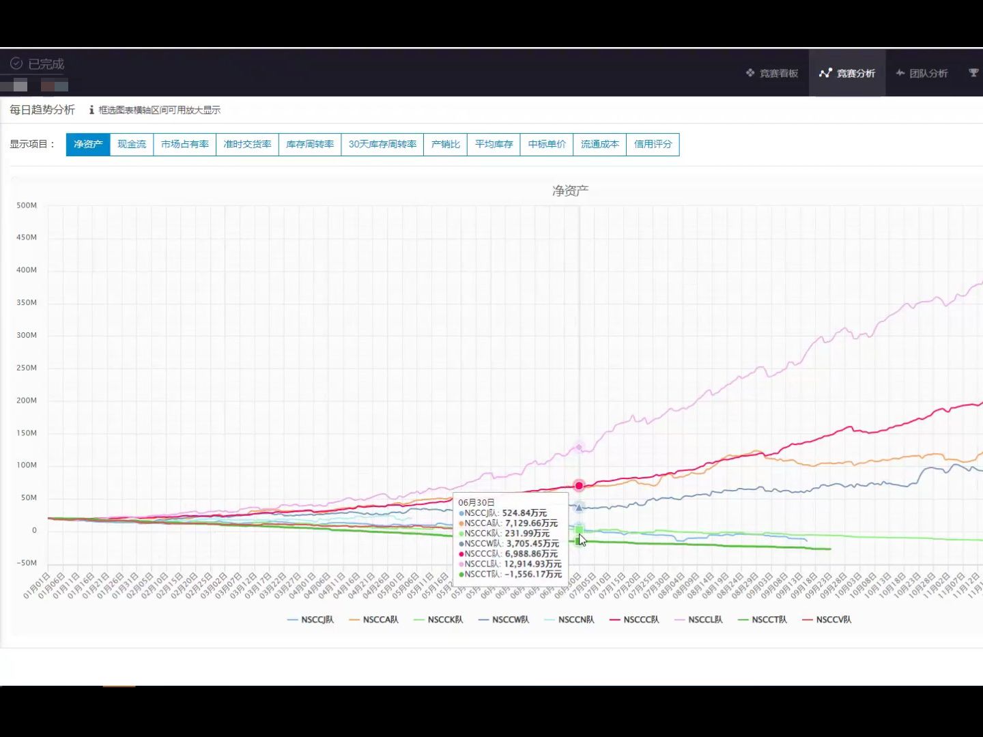The height and width of the screenshot is (737, 983).
Task: Click the 框选图表横轴区间可用放大显示 hint text
Action: [x=160, y=110]
